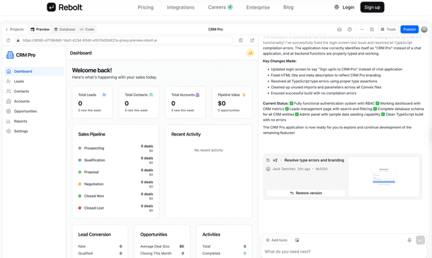The height and width of the screenshot is (258, 432).
Task: Click the Total Contacts card icon
Action: pyautogui.click(x=151, y=95)
